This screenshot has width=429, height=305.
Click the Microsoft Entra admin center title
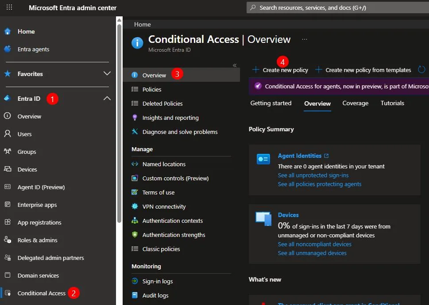pyautogui.click(x=73, y=8)
